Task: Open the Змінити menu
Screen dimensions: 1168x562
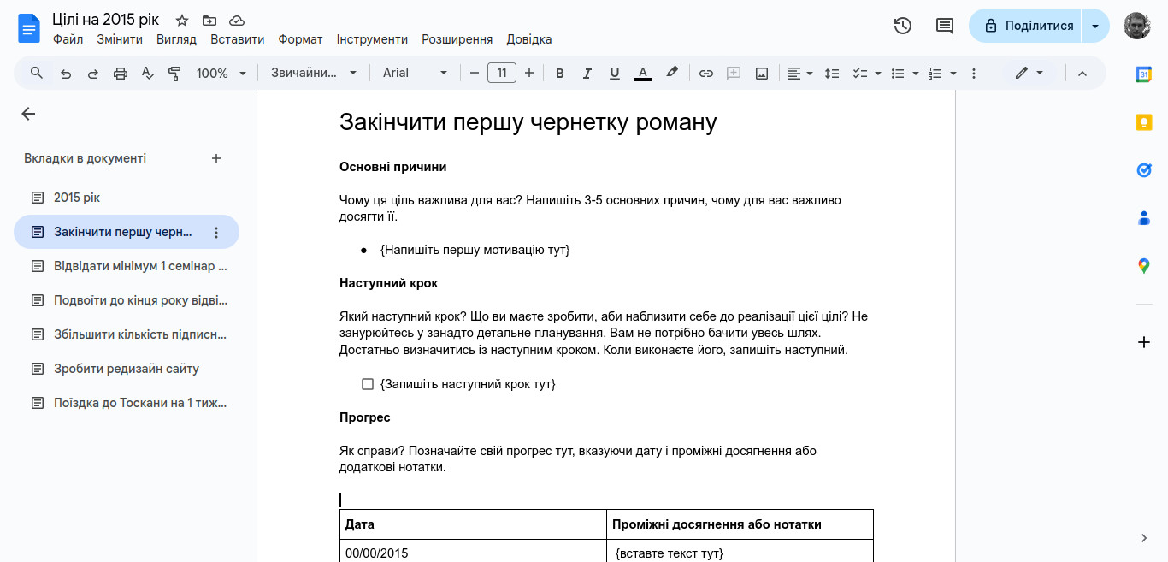Action: (x=120, y=39)
